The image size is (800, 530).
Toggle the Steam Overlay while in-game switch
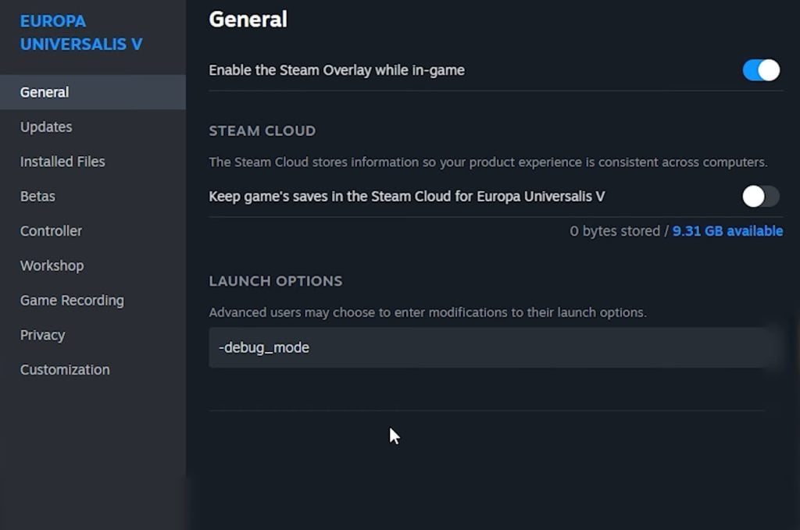click(760, 70)
